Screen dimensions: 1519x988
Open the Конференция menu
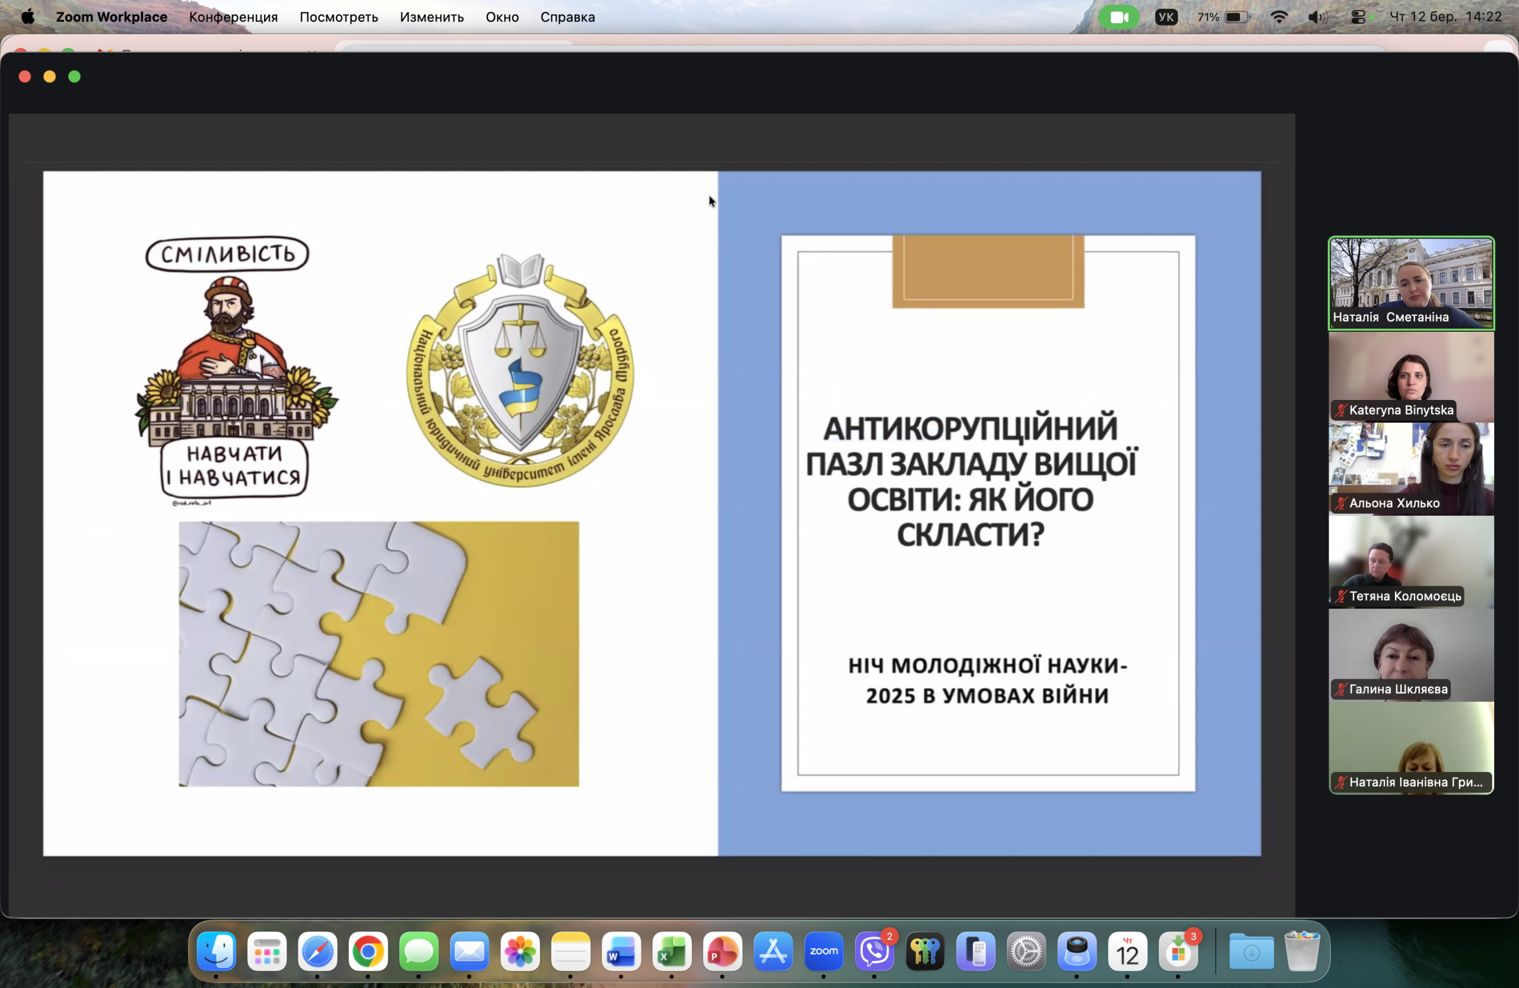(x=233, y=17)
